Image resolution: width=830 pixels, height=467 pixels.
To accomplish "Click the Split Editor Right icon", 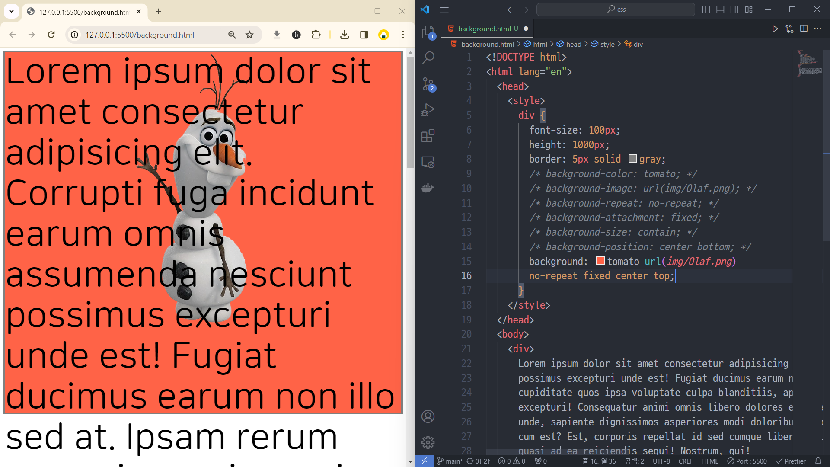I will 804,29.
